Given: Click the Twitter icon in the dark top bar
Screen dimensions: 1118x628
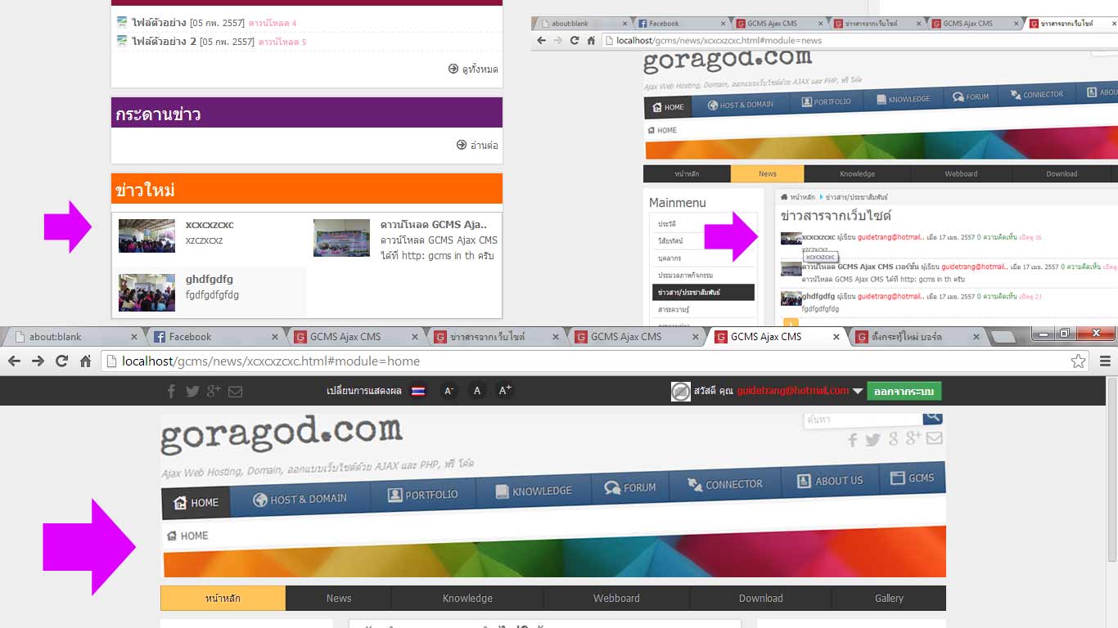Looking at the screenshot, I should (x=192, y=391).
